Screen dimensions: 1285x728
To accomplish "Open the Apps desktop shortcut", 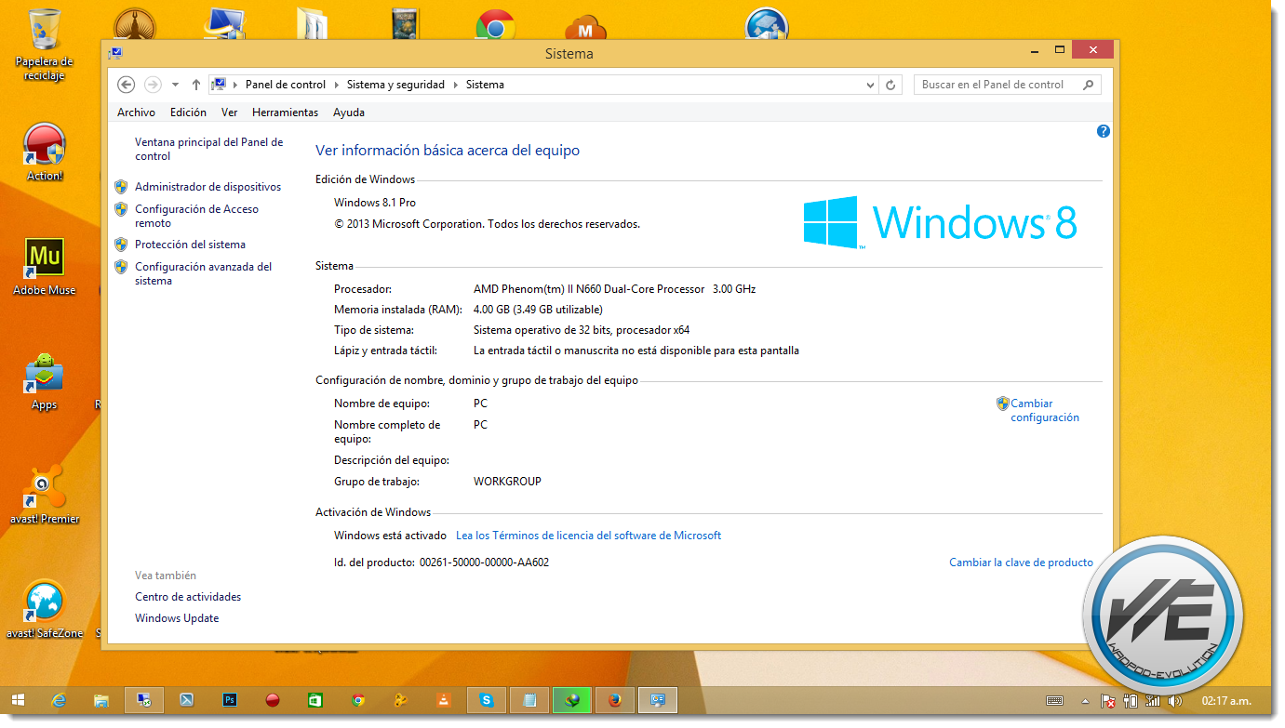I will point(44,381).
